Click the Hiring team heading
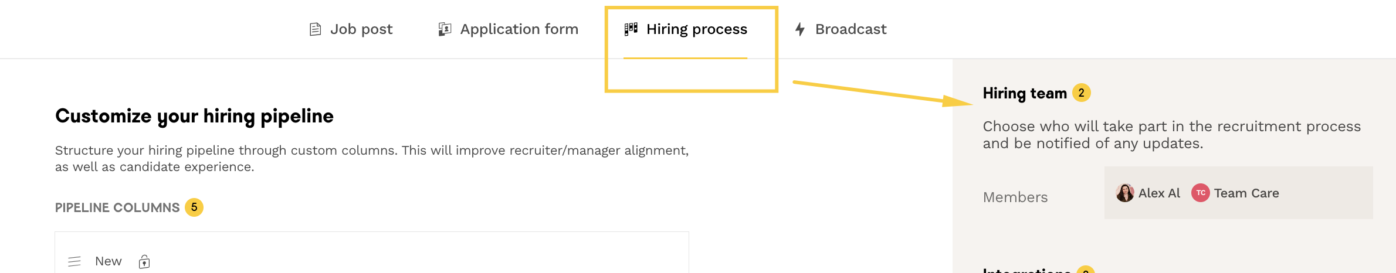Viewport: 1396px width, 273px height. pyautogui.click(x=1024, y=93)
